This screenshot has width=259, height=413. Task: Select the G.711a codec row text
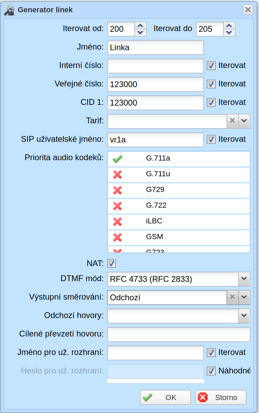(158, 158)
